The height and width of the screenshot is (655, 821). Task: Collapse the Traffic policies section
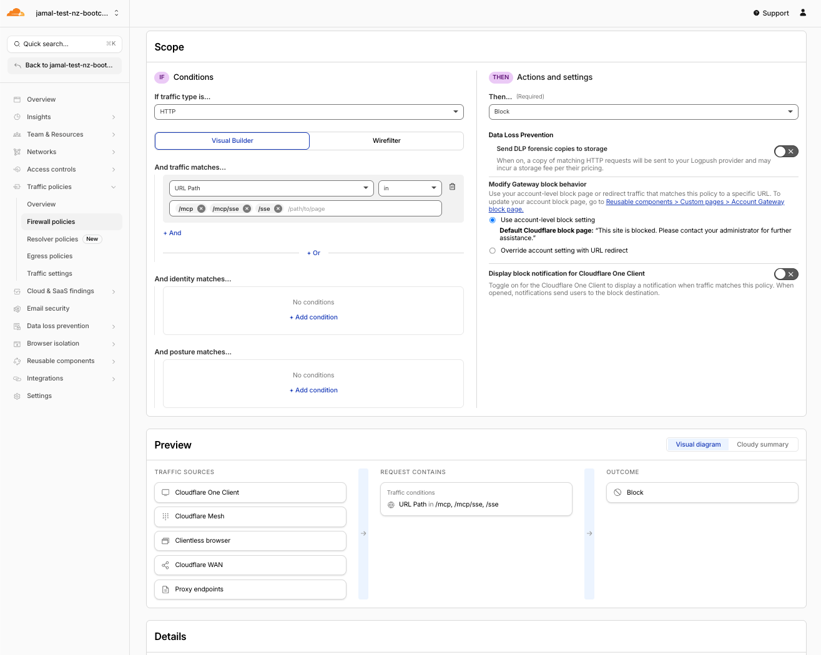coord(114,187)
